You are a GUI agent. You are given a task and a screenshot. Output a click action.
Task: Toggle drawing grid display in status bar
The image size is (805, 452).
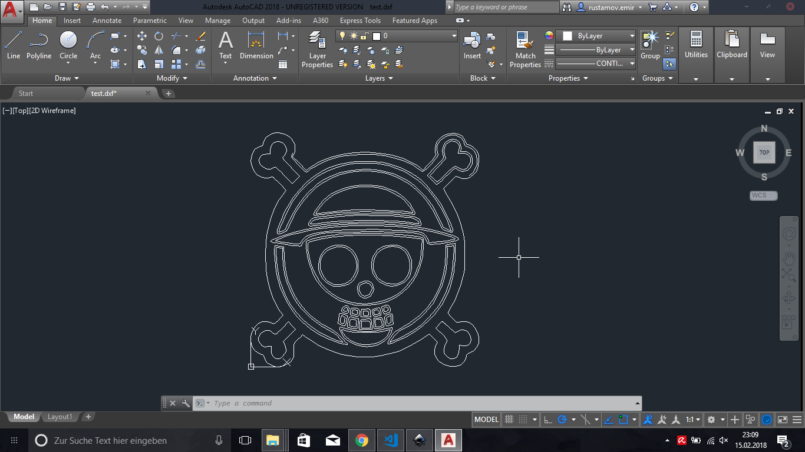coord(509,420)
